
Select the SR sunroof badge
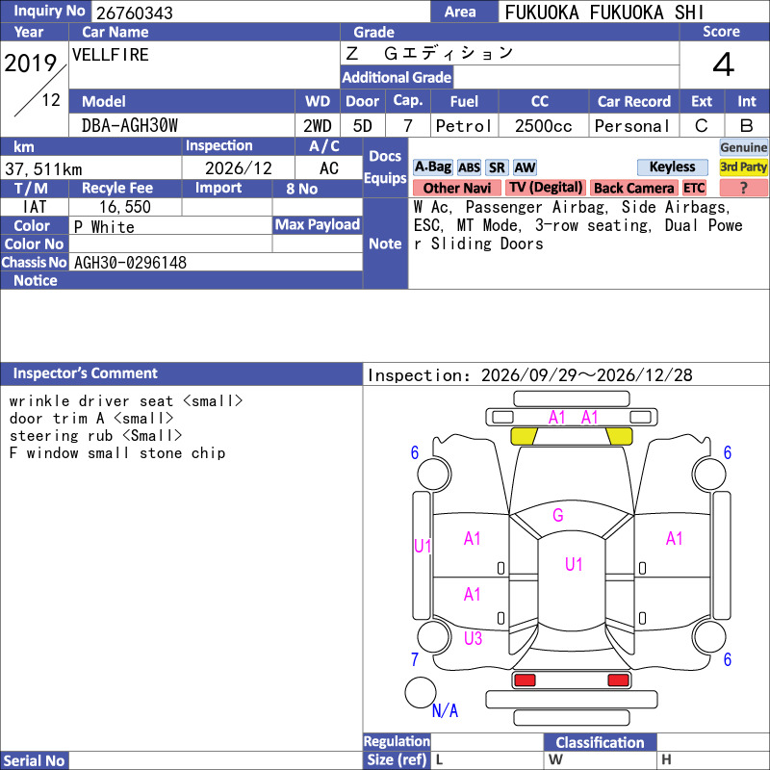497,167
